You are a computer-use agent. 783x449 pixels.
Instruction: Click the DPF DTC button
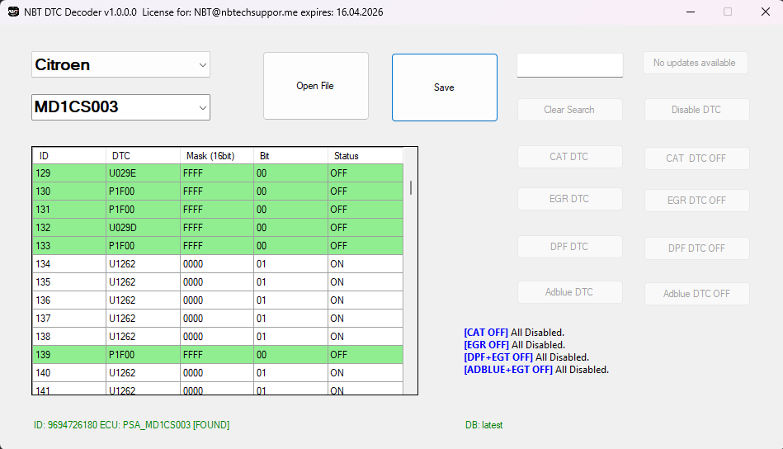pos(569,247)
